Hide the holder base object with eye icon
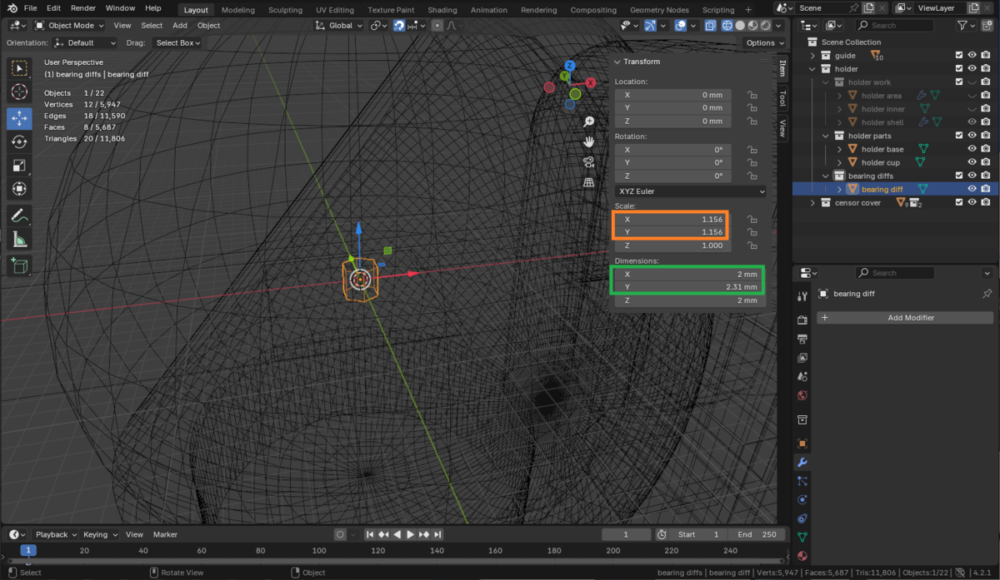This screenshot has height=580, width=1000. [x=972, y=149]
